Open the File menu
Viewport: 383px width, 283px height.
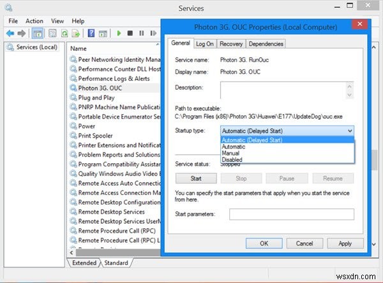[x=13, y=21]
